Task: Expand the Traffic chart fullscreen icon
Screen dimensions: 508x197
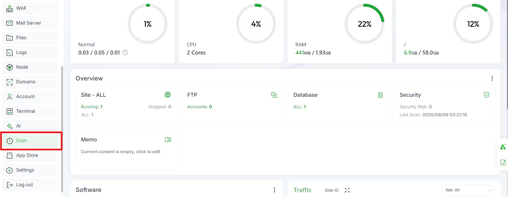Action: (x=347, y=190)
